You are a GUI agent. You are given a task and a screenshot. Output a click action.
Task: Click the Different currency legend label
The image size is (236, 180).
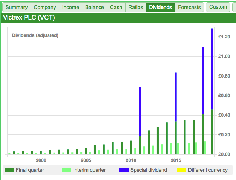(x=208, y=170)
